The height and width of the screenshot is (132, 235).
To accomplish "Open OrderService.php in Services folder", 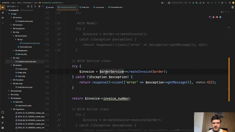I will click(25, 87).
